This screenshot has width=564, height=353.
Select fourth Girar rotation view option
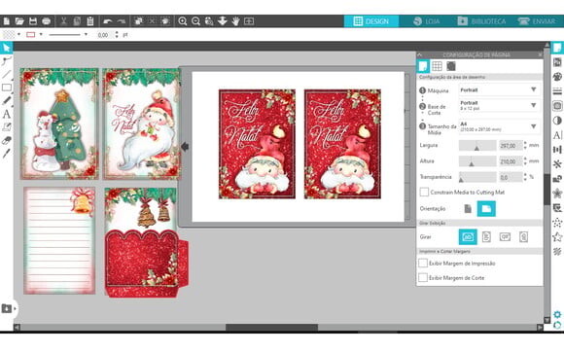524,236
